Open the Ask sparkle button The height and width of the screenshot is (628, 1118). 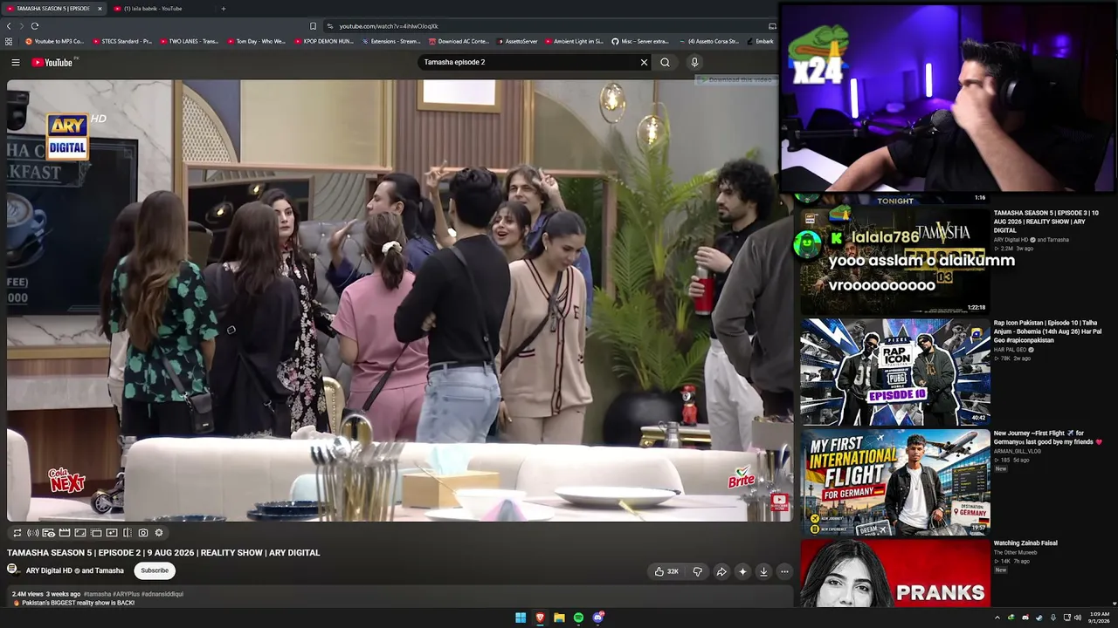[x=742, y=571]
